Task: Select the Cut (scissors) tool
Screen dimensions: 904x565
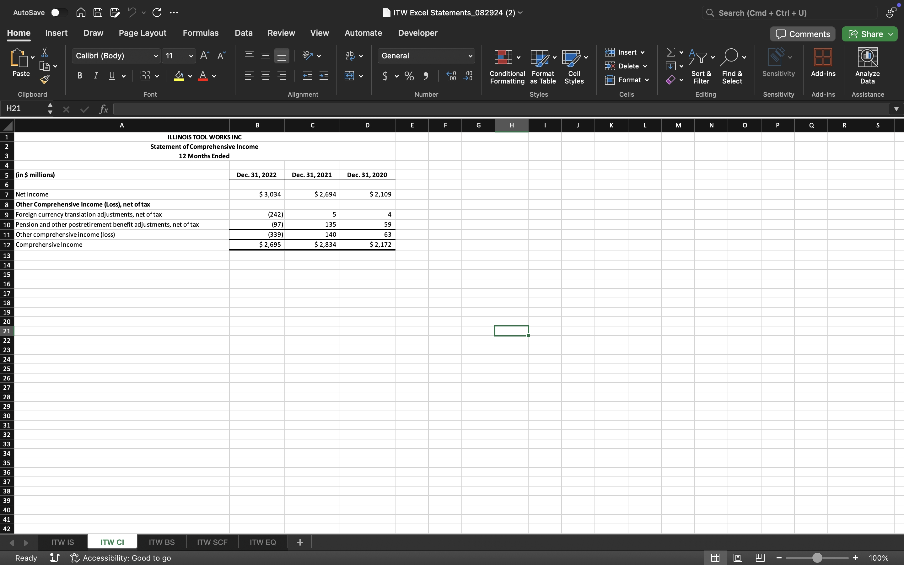Action: 45,52
